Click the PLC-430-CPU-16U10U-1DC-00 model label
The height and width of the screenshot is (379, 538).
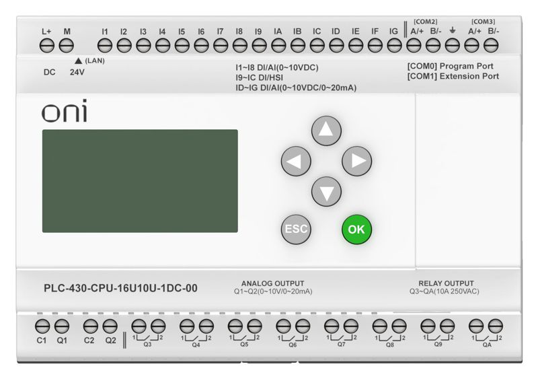[120, 289]
